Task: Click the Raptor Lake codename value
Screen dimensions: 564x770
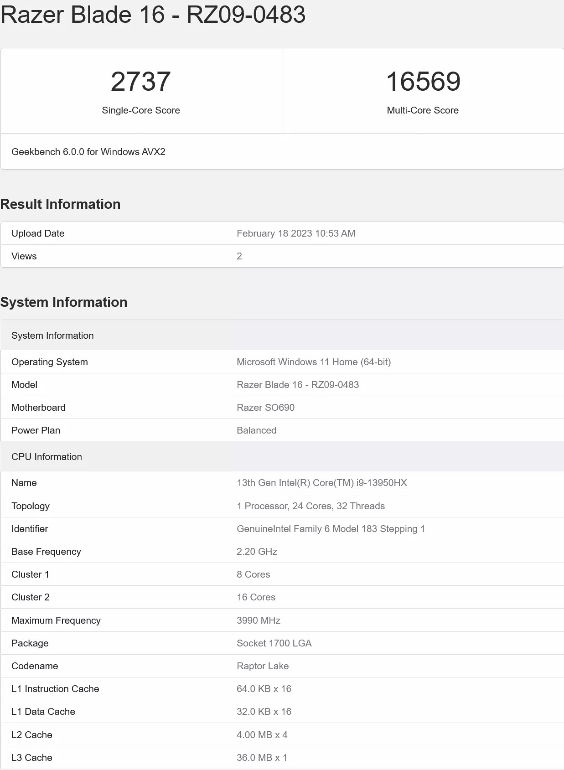Action: (263, 666)
